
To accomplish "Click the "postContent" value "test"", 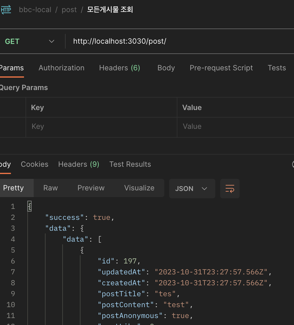I will 176,305.
